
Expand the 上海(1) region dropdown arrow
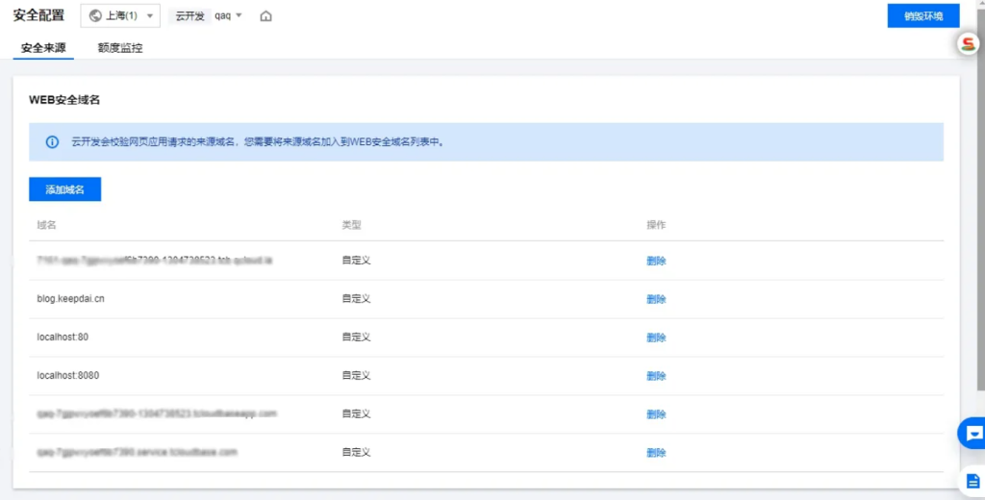(x=151, y=16)
